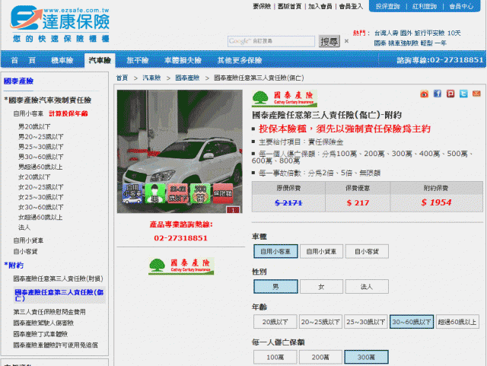Click the 男 avatar badge on car image
The image size is (487, 366).
(154, 193)
